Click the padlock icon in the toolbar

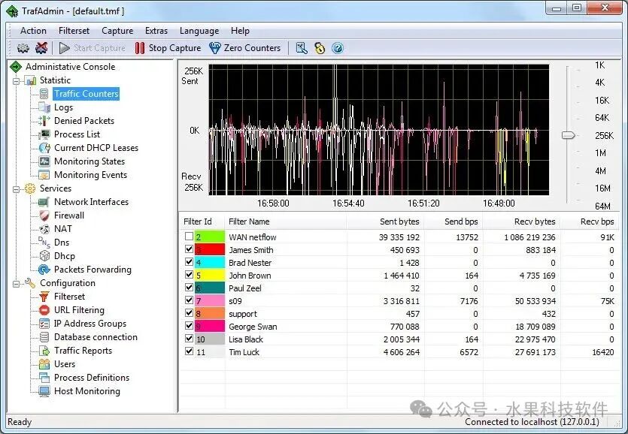320,48
